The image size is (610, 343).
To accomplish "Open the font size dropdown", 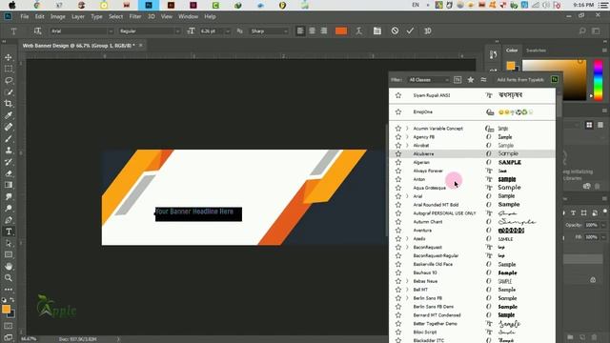I will pos(228,31).
